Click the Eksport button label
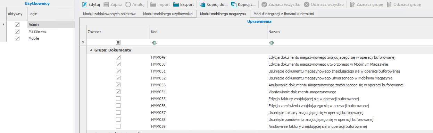Image resolution: width=433 pixels, height=133 pixels. 187,5
